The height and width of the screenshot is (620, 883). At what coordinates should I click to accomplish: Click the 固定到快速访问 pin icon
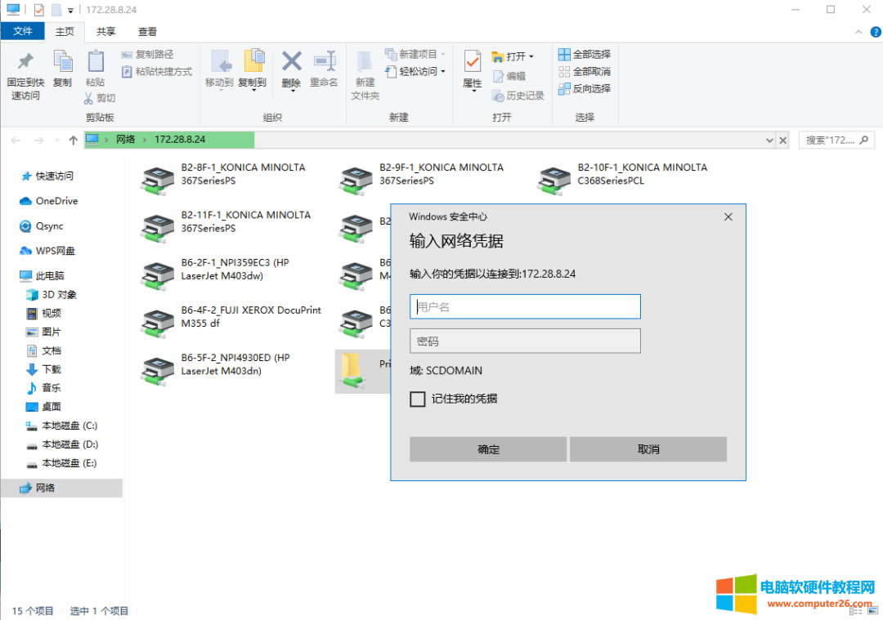tap(25, 62)
